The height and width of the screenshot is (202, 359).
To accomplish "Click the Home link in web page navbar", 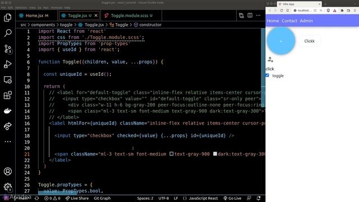I will coord(273,21).
